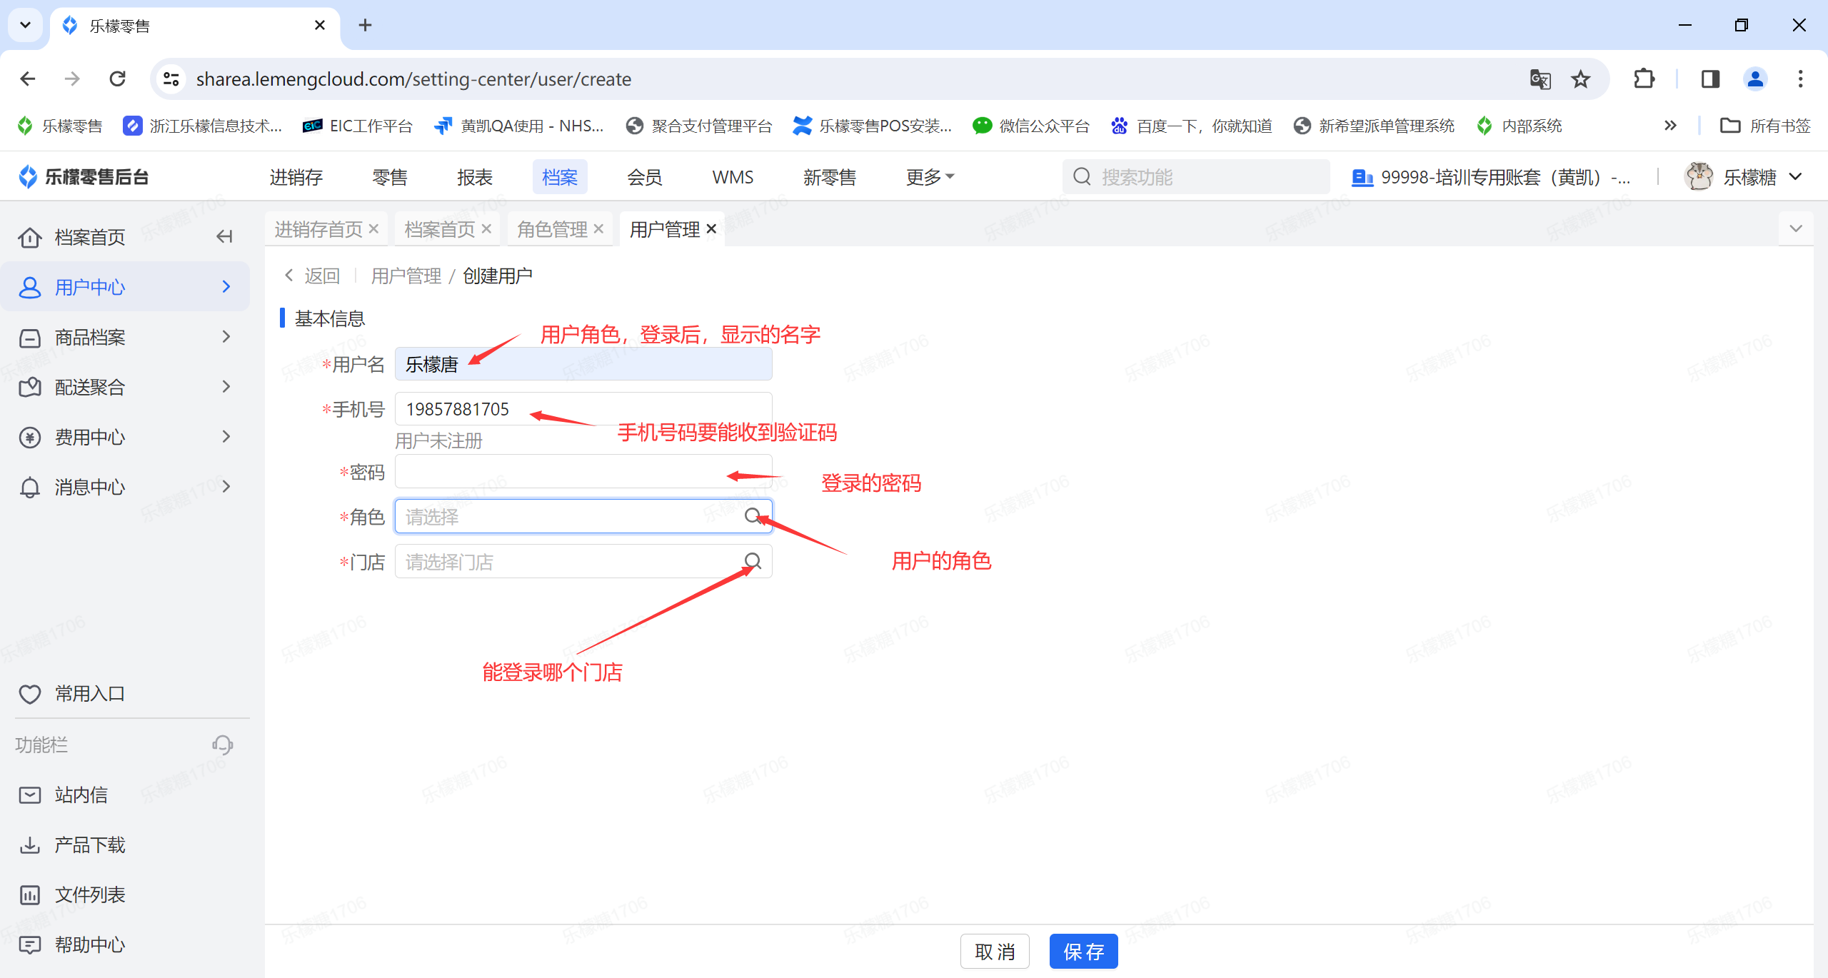Open the store search magnifier icon
The width and height of the screenshot is (1828, 978).
coord(753,561)
